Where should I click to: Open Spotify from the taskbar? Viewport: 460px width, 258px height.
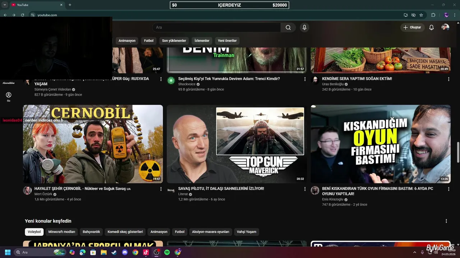point(167,252)
